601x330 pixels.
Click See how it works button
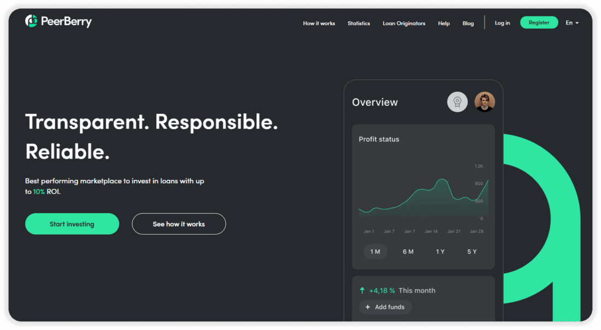[x=179, y=224]
